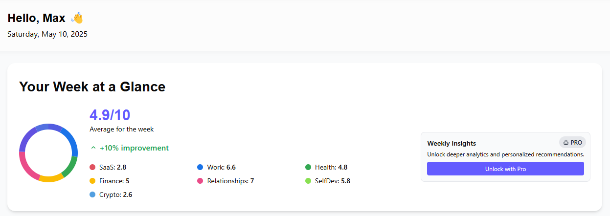Select the Finance yellow legend dot
610x216 pixels.
92,181
